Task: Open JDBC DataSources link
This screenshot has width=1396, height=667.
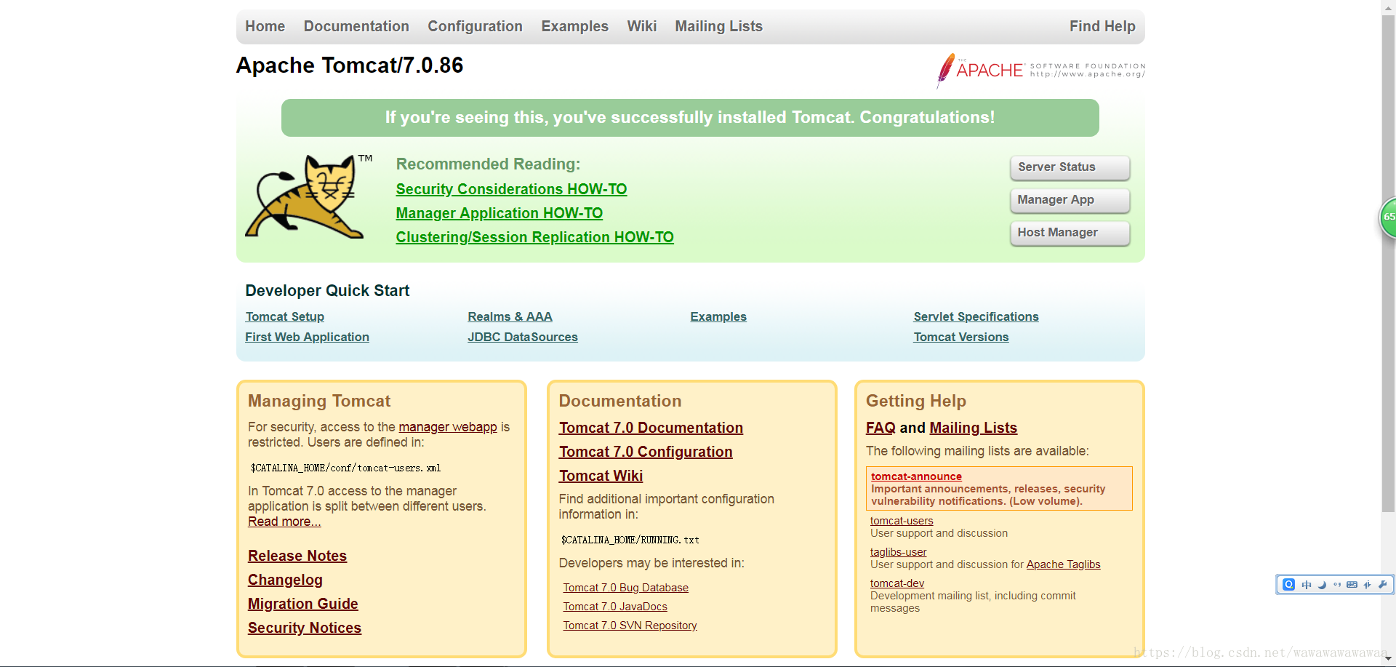Action: [522, 337]
